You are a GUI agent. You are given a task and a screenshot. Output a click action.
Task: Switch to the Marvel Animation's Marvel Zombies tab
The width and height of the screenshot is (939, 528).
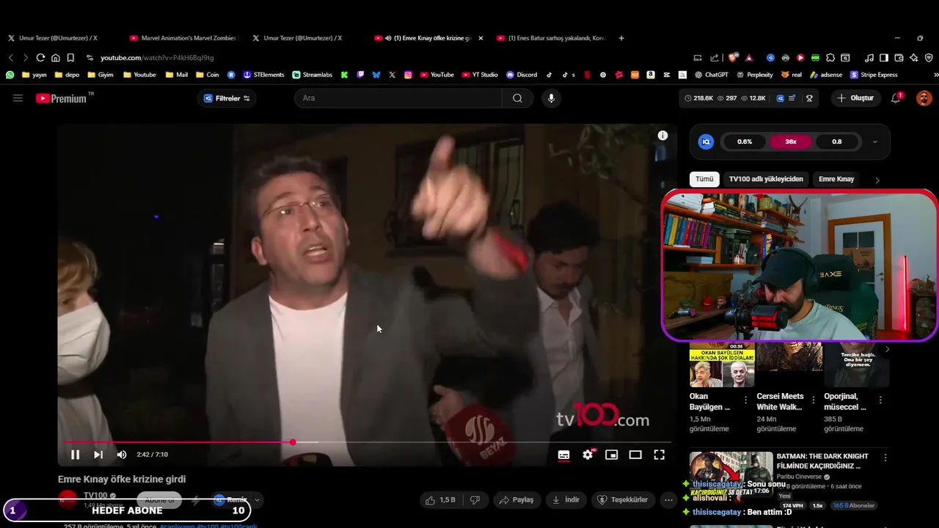pyautogui.click(x=183, y=38)
